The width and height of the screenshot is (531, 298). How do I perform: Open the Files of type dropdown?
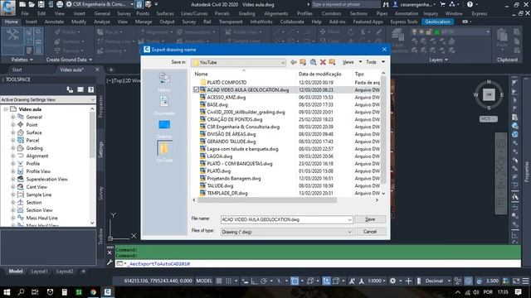point(286,232)
